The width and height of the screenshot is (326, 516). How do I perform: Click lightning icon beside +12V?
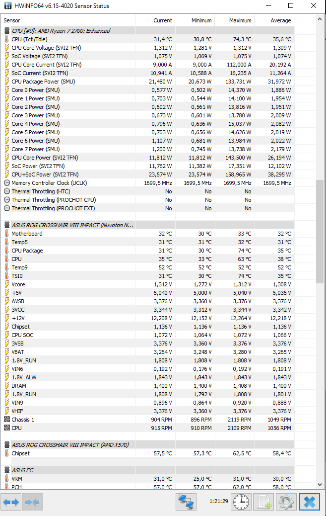6,318
